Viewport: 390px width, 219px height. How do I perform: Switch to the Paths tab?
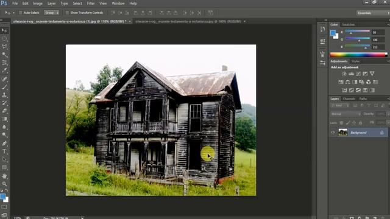pos(363,99)
